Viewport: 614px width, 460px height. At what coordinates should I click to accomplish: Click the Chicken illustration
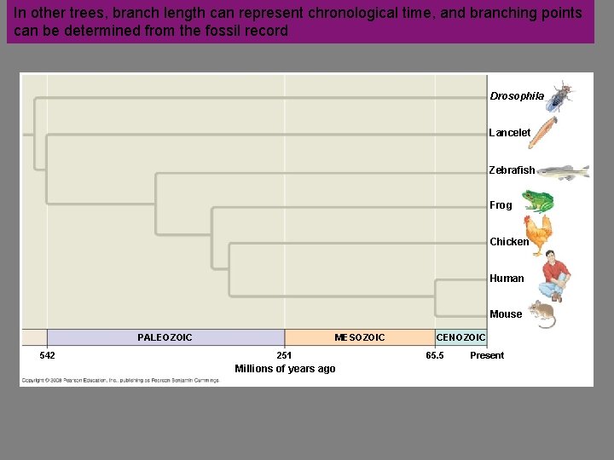pyautogui.click(x=538, y=235)
